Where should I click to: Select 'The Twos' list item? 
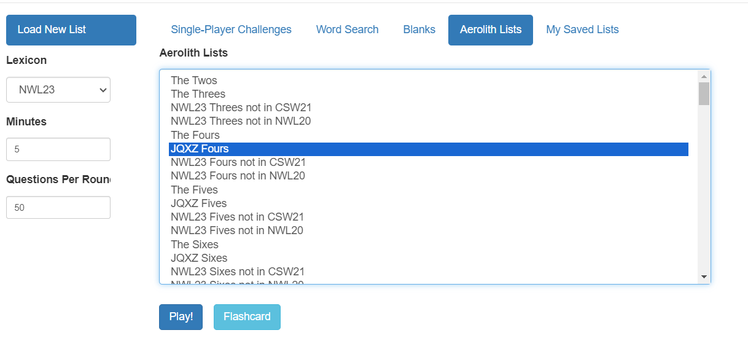pos(194,81)
